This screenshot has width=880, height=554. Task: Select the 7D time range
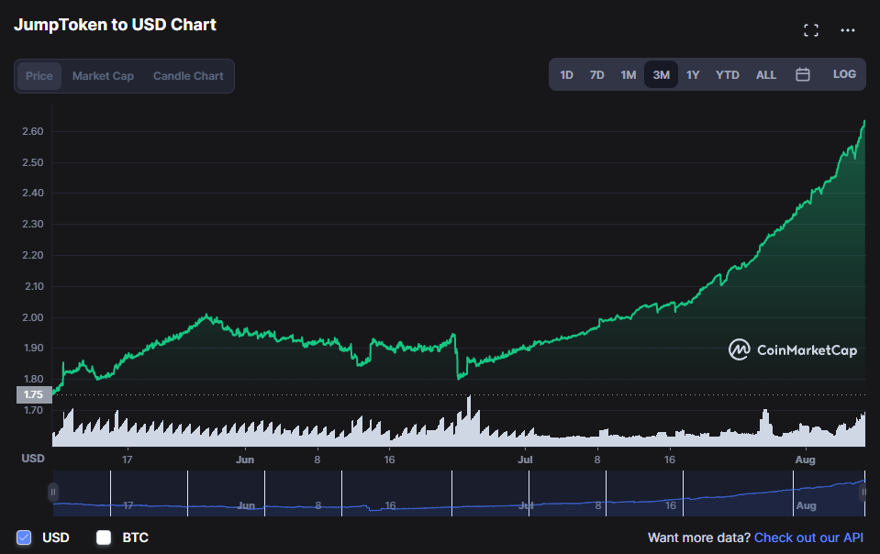pyautogui.click(x=597, y=75)
